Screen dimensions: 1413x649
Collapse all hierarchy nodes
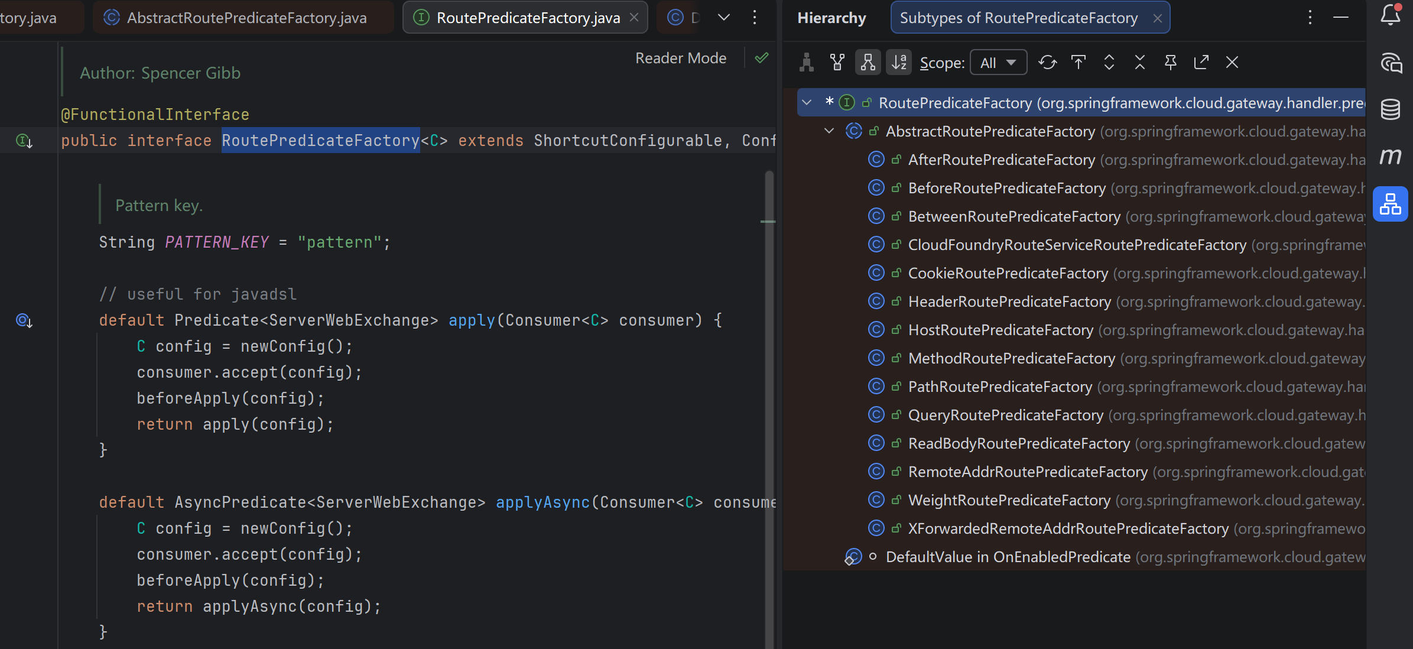[x=1140, y=62]
